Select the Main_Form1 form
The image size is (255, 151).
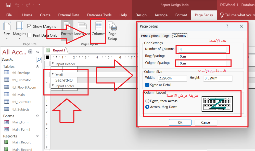21,129
